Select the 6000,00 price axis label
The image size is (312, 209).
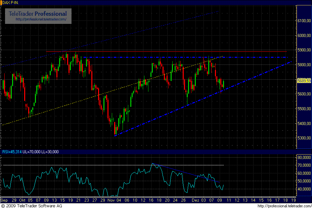[304, 35]
